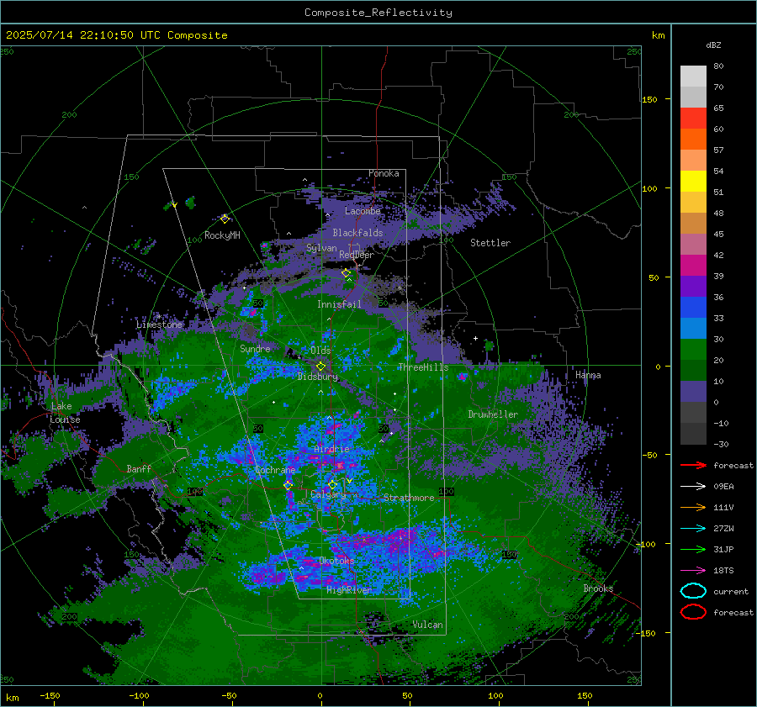
Task: Click the Composite_Reflectivity title
Action: click(x=378, y=13)
